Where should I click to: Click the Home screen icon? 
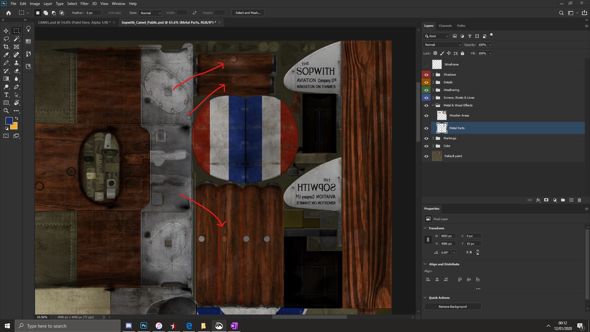[9, 13]
